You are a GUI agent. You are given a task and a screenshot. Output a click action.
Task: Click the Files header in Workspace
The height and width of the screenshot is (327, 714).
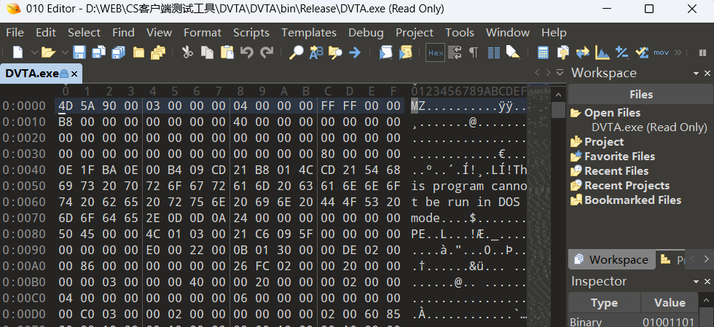pos(641,94)
